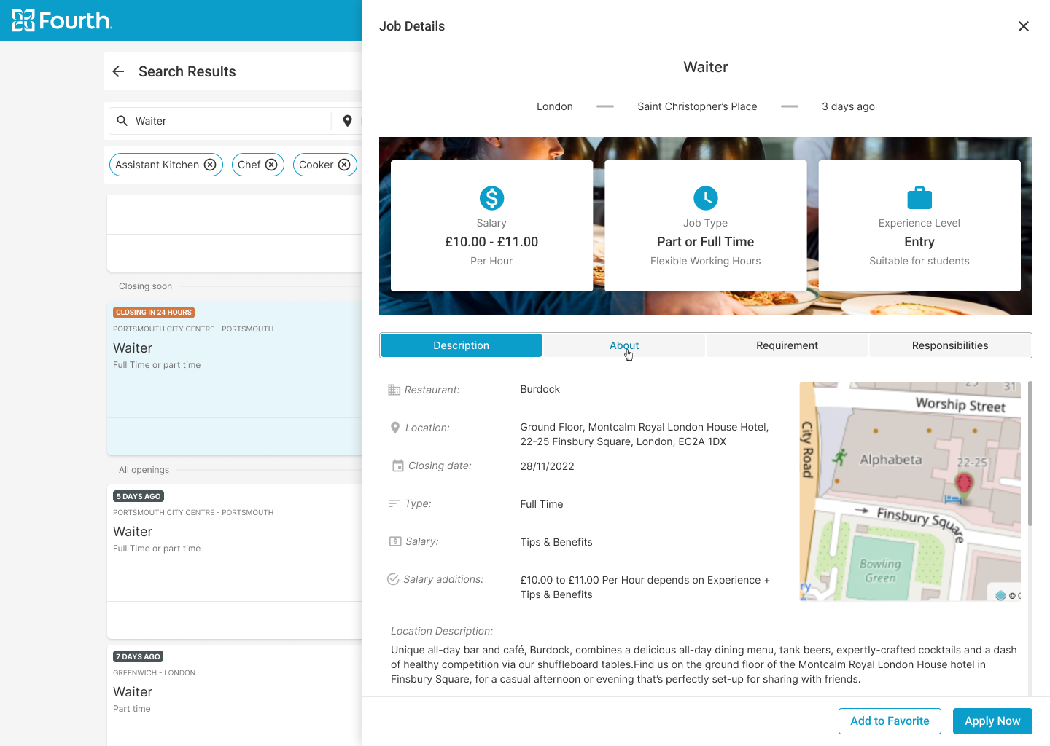Click the Fourth logo in header
1050x746 pixels.
[x=62, y=20]
